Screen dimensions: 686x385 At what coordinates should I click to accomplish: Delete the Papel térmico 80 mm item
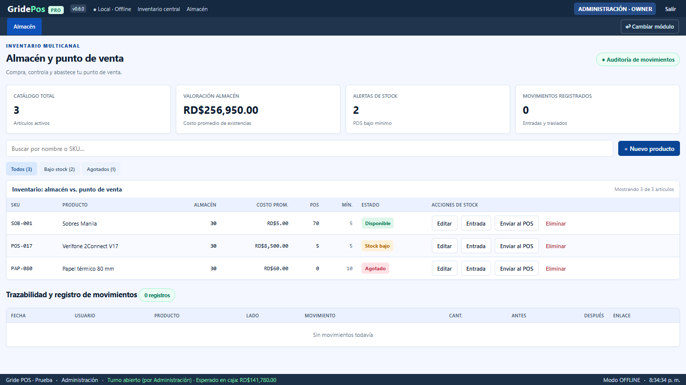pos(556,269)
